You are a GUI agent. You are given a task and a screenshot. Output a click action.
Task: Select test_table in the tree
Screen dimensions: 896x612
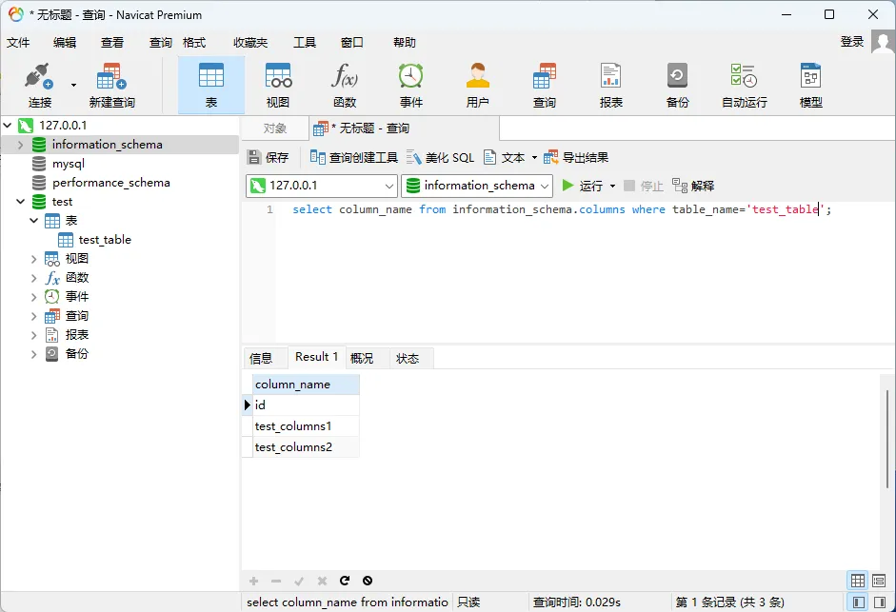105,240
